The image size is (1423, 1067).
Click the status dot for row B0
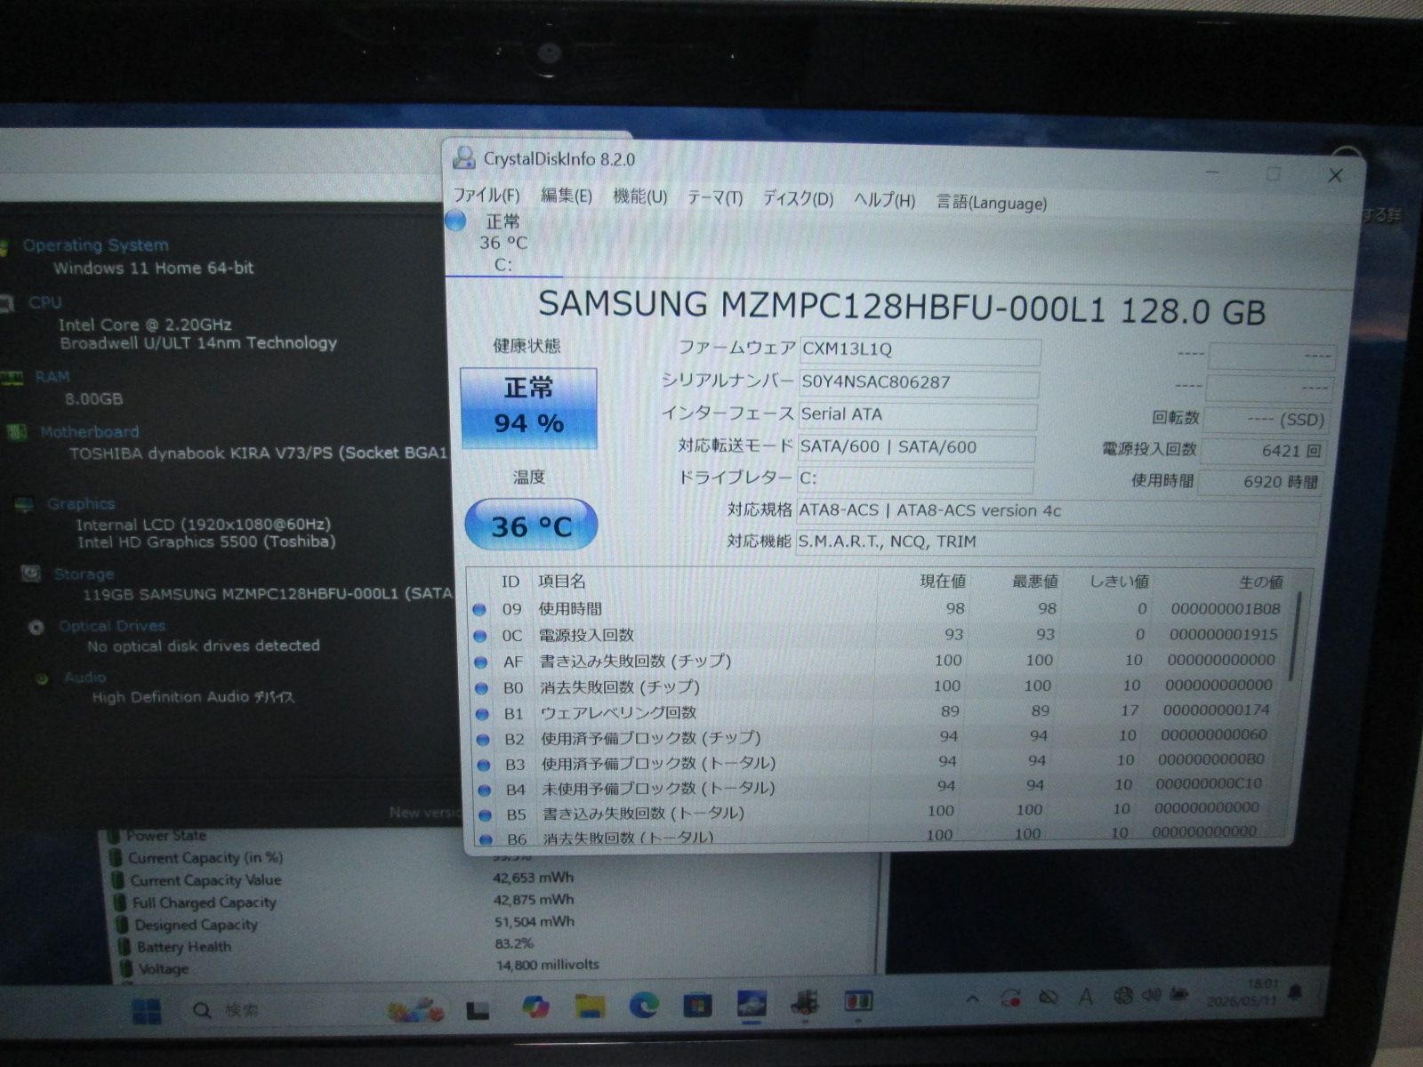[482, 688]
